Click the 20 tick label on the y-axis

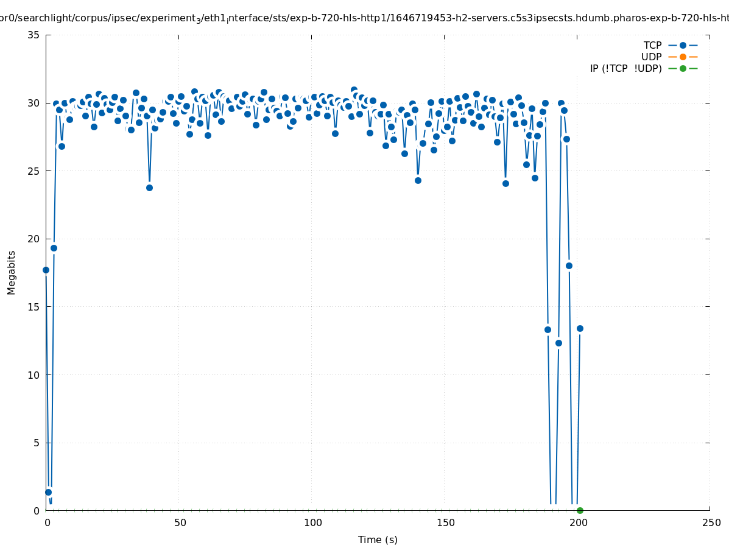[x=34, y=239]
